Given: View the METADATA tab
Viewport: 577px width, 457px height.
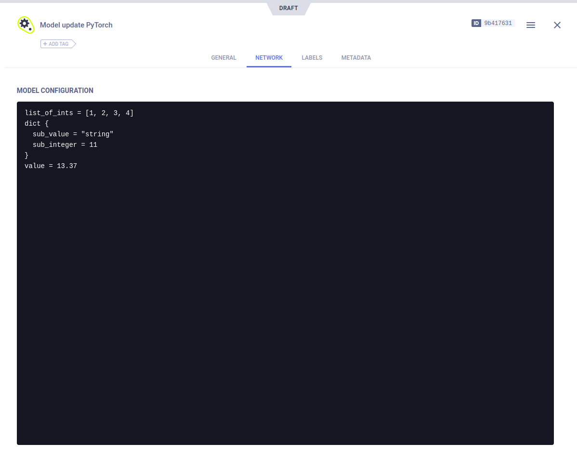Looking at the screenshot, I should tap(356, 57).
